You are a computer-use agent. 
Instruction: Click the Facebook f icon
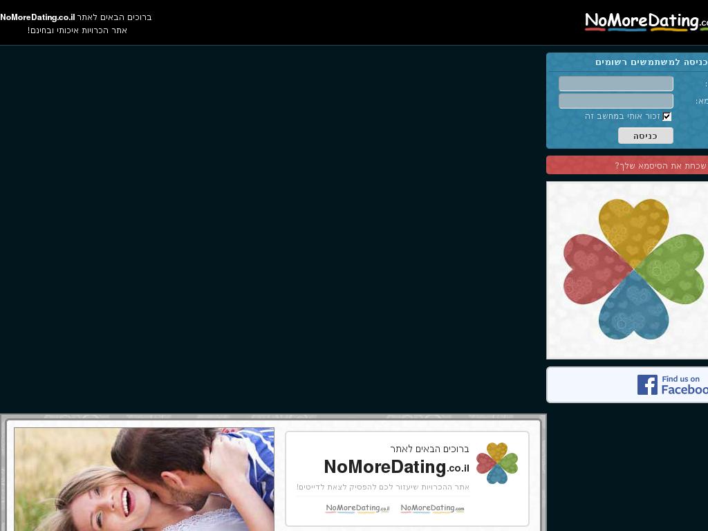click(647, 384)
